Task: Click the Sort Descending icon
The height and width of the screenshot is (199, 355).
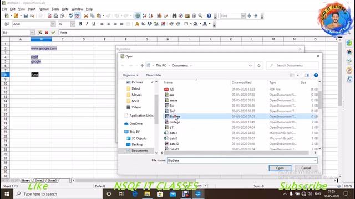Action: (x=150, y=16)
